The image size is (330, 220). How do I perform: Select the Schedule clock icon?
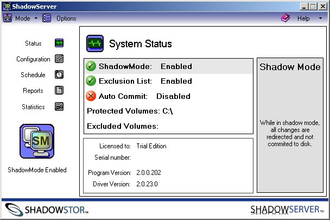(x=59, y=74)
